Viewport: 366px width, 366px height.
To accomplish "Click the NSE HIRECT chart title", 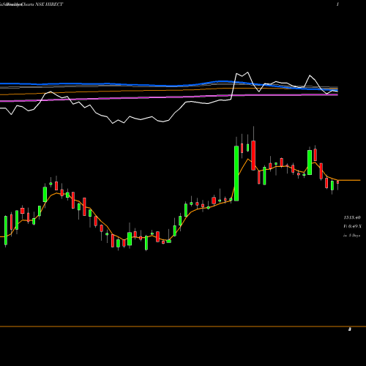I will [49, 4].
